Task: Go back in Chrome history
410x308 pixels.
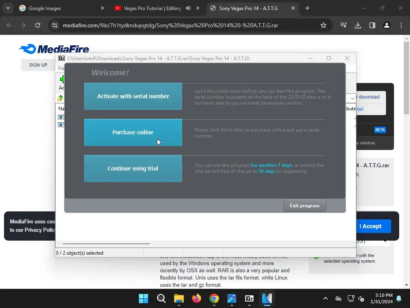Action: click(9, 25)
